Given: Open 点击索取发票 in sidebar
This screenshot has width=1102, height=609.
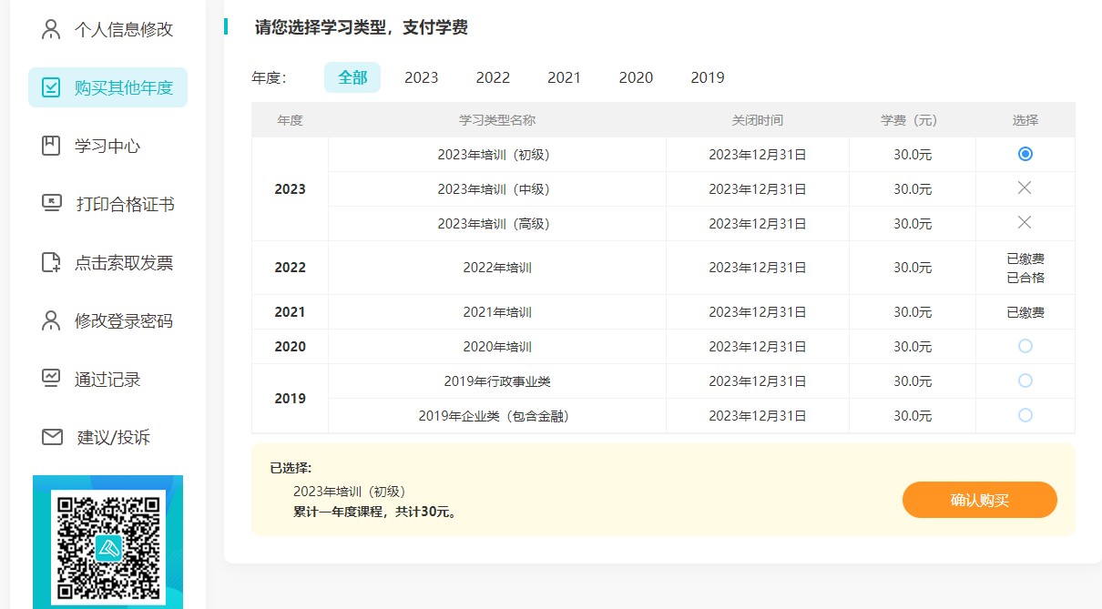Looking at the screenshot, I should [107, 262].
